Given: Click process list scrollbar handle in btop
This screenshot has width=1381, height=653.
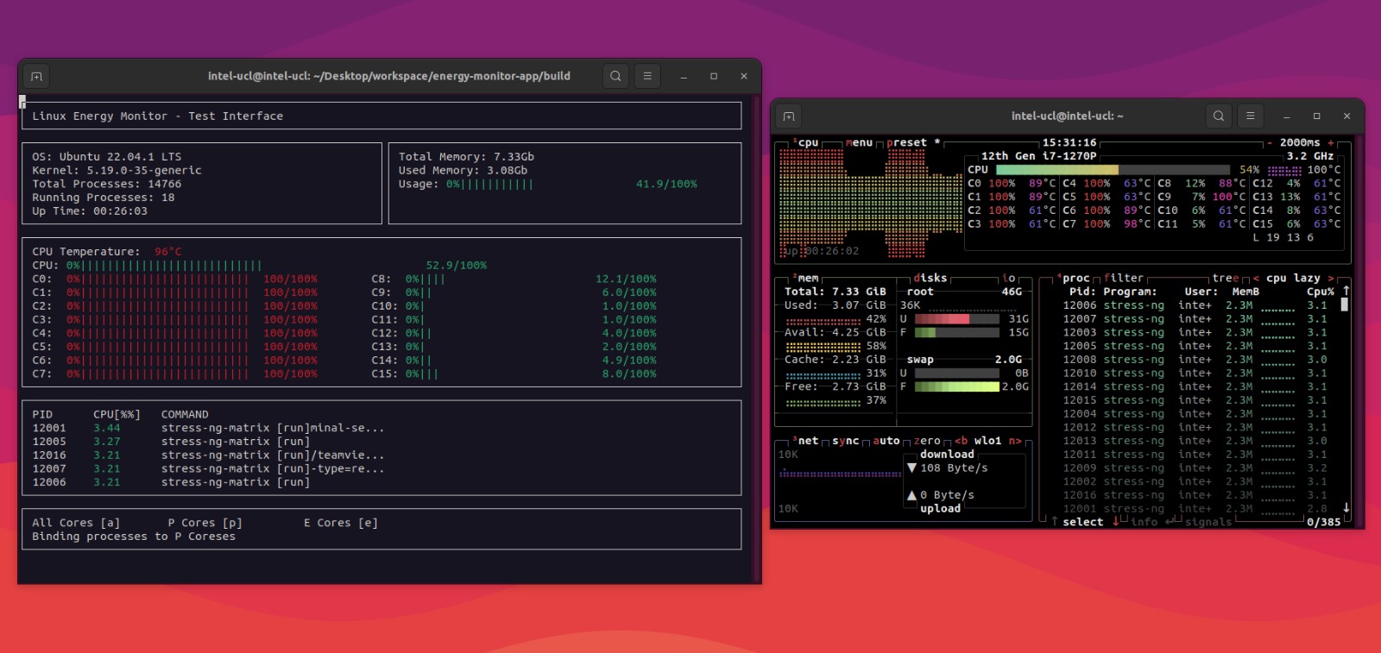Looking at the screenshot, I should 1345,305.
